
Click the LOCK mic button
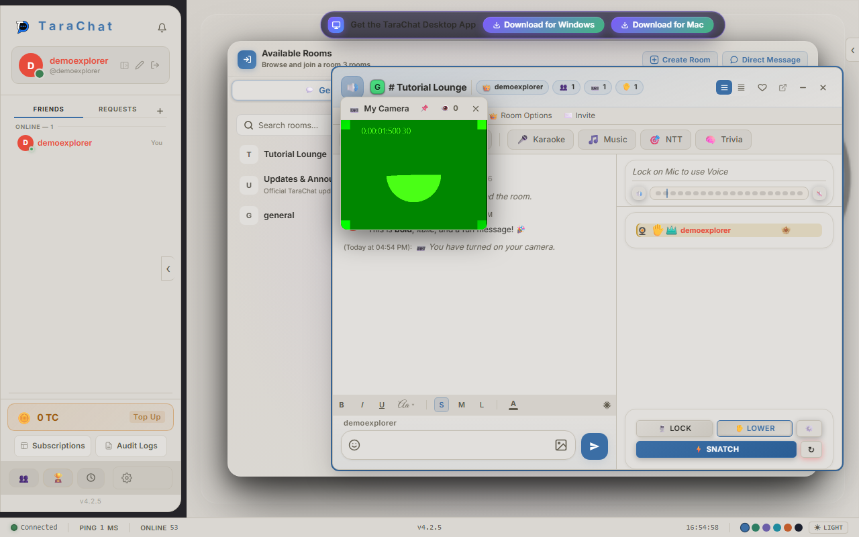coord(674,428)
